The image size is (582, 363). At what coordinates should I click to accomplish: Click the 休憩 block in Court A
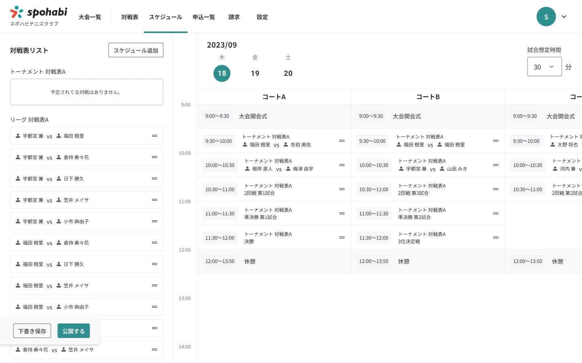pos(274,261)
